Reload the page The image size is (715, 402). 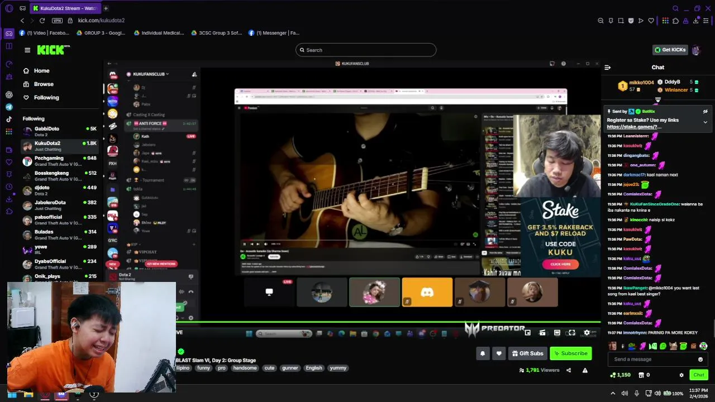(x=42, y=21)
